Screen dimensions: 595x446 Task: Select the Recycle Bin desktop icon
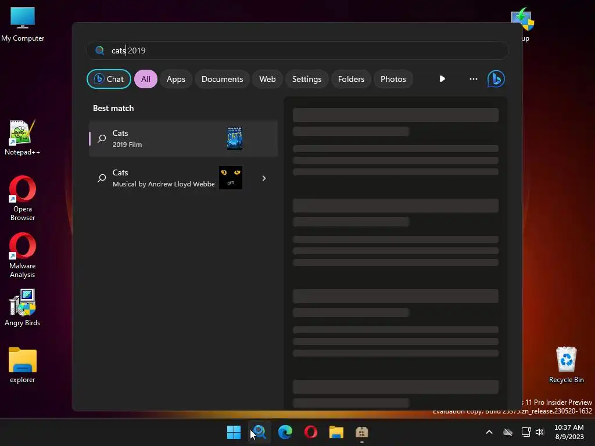point(566,365)
